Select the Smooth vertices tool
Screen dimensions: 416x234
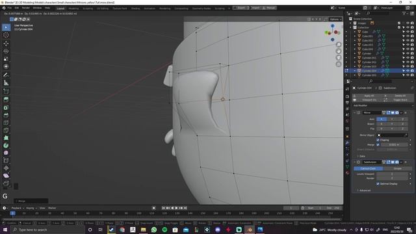pyautogui.click(x=6, y=153)
